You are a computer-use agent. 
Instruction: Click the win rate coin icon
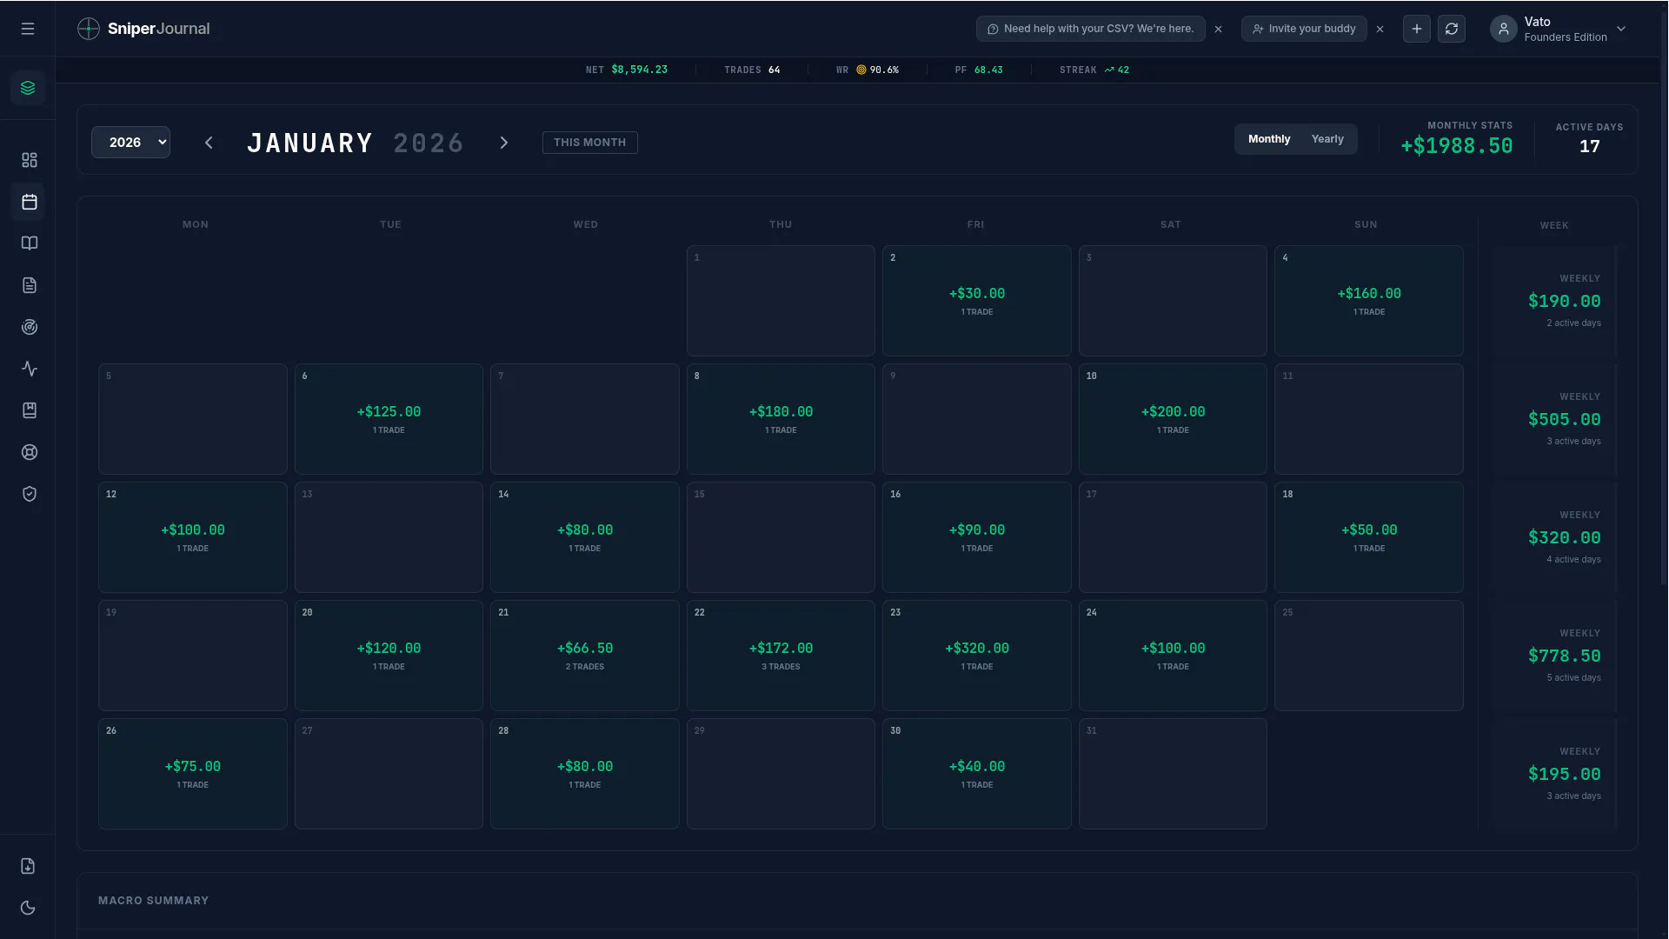(861, 70)
